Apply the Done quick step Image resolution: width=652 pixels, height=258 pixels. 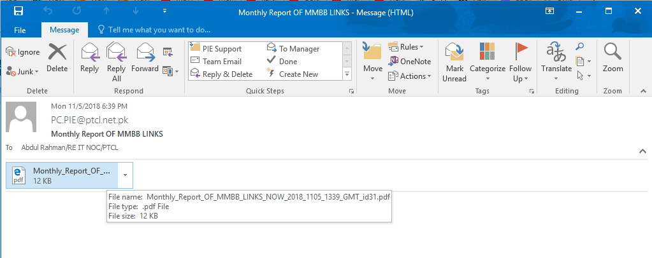click(x=282, y=62)
